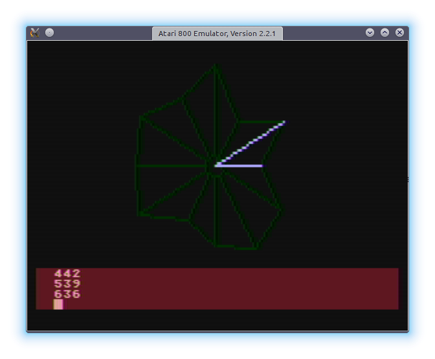The height and width of the screenshot is (359, 435).
Task: Minimize the Atari 800 Emulator window
Action: click(370, 33)
